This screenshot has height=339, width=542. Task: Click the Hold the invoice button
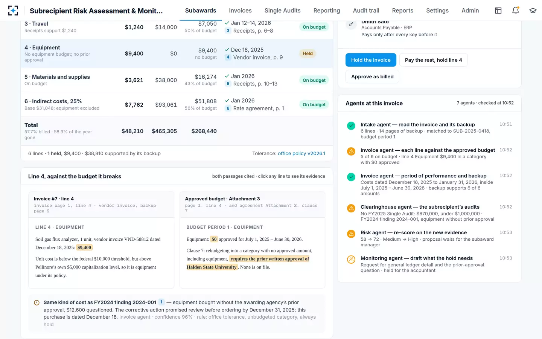(x=371, y=60)
